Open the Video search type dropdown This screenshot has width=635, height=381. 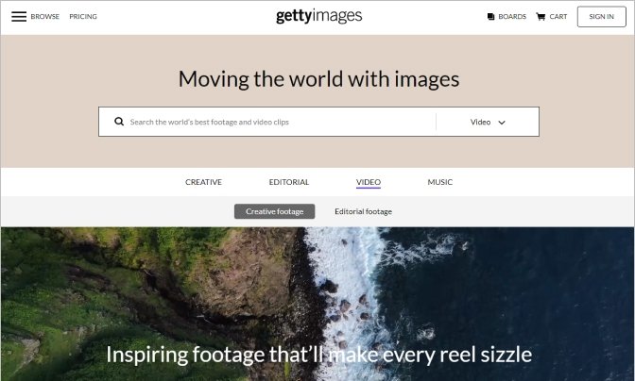point(488,122)
